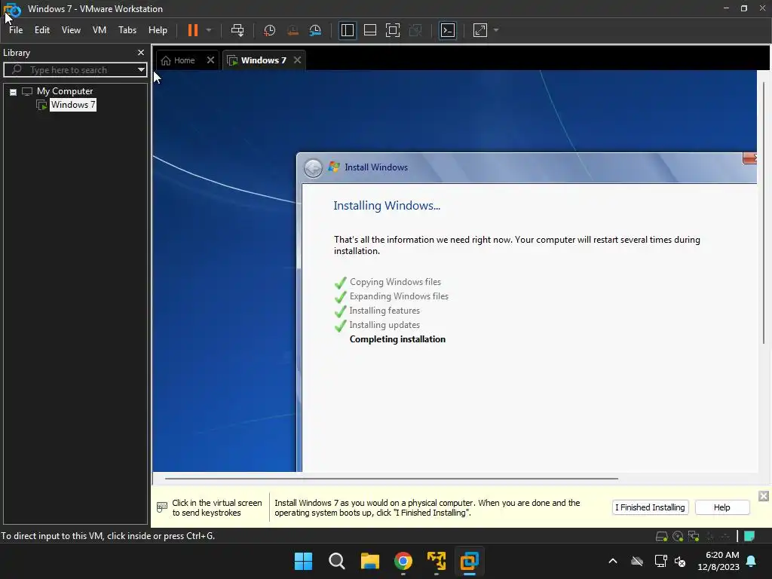Toggle the library sidebar view icon
This screenshot has height=579, width=772.
[347, 30]
